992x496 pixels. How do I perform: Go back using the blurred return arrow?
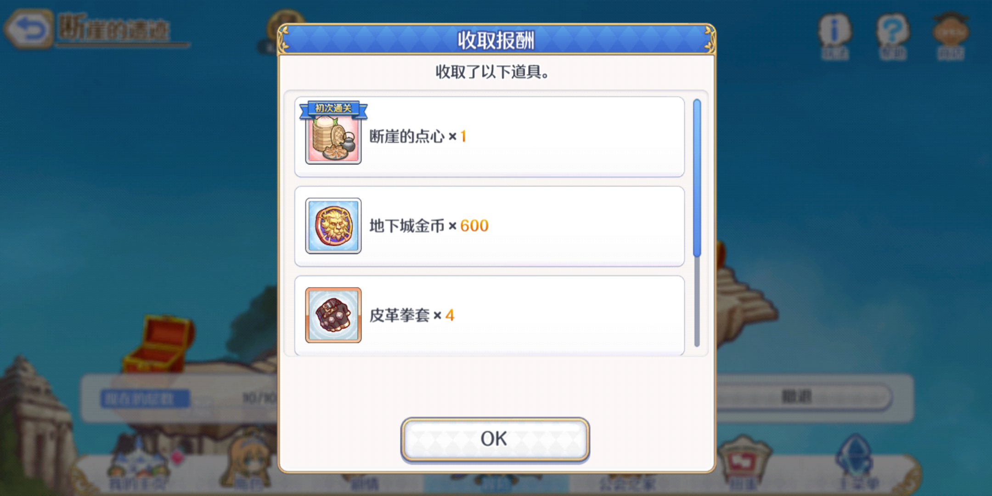29,29
